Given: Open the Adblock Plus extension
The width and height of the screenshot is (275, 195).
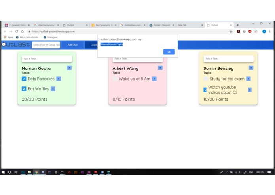Looking at the screenshot, I should coord(250,32).
